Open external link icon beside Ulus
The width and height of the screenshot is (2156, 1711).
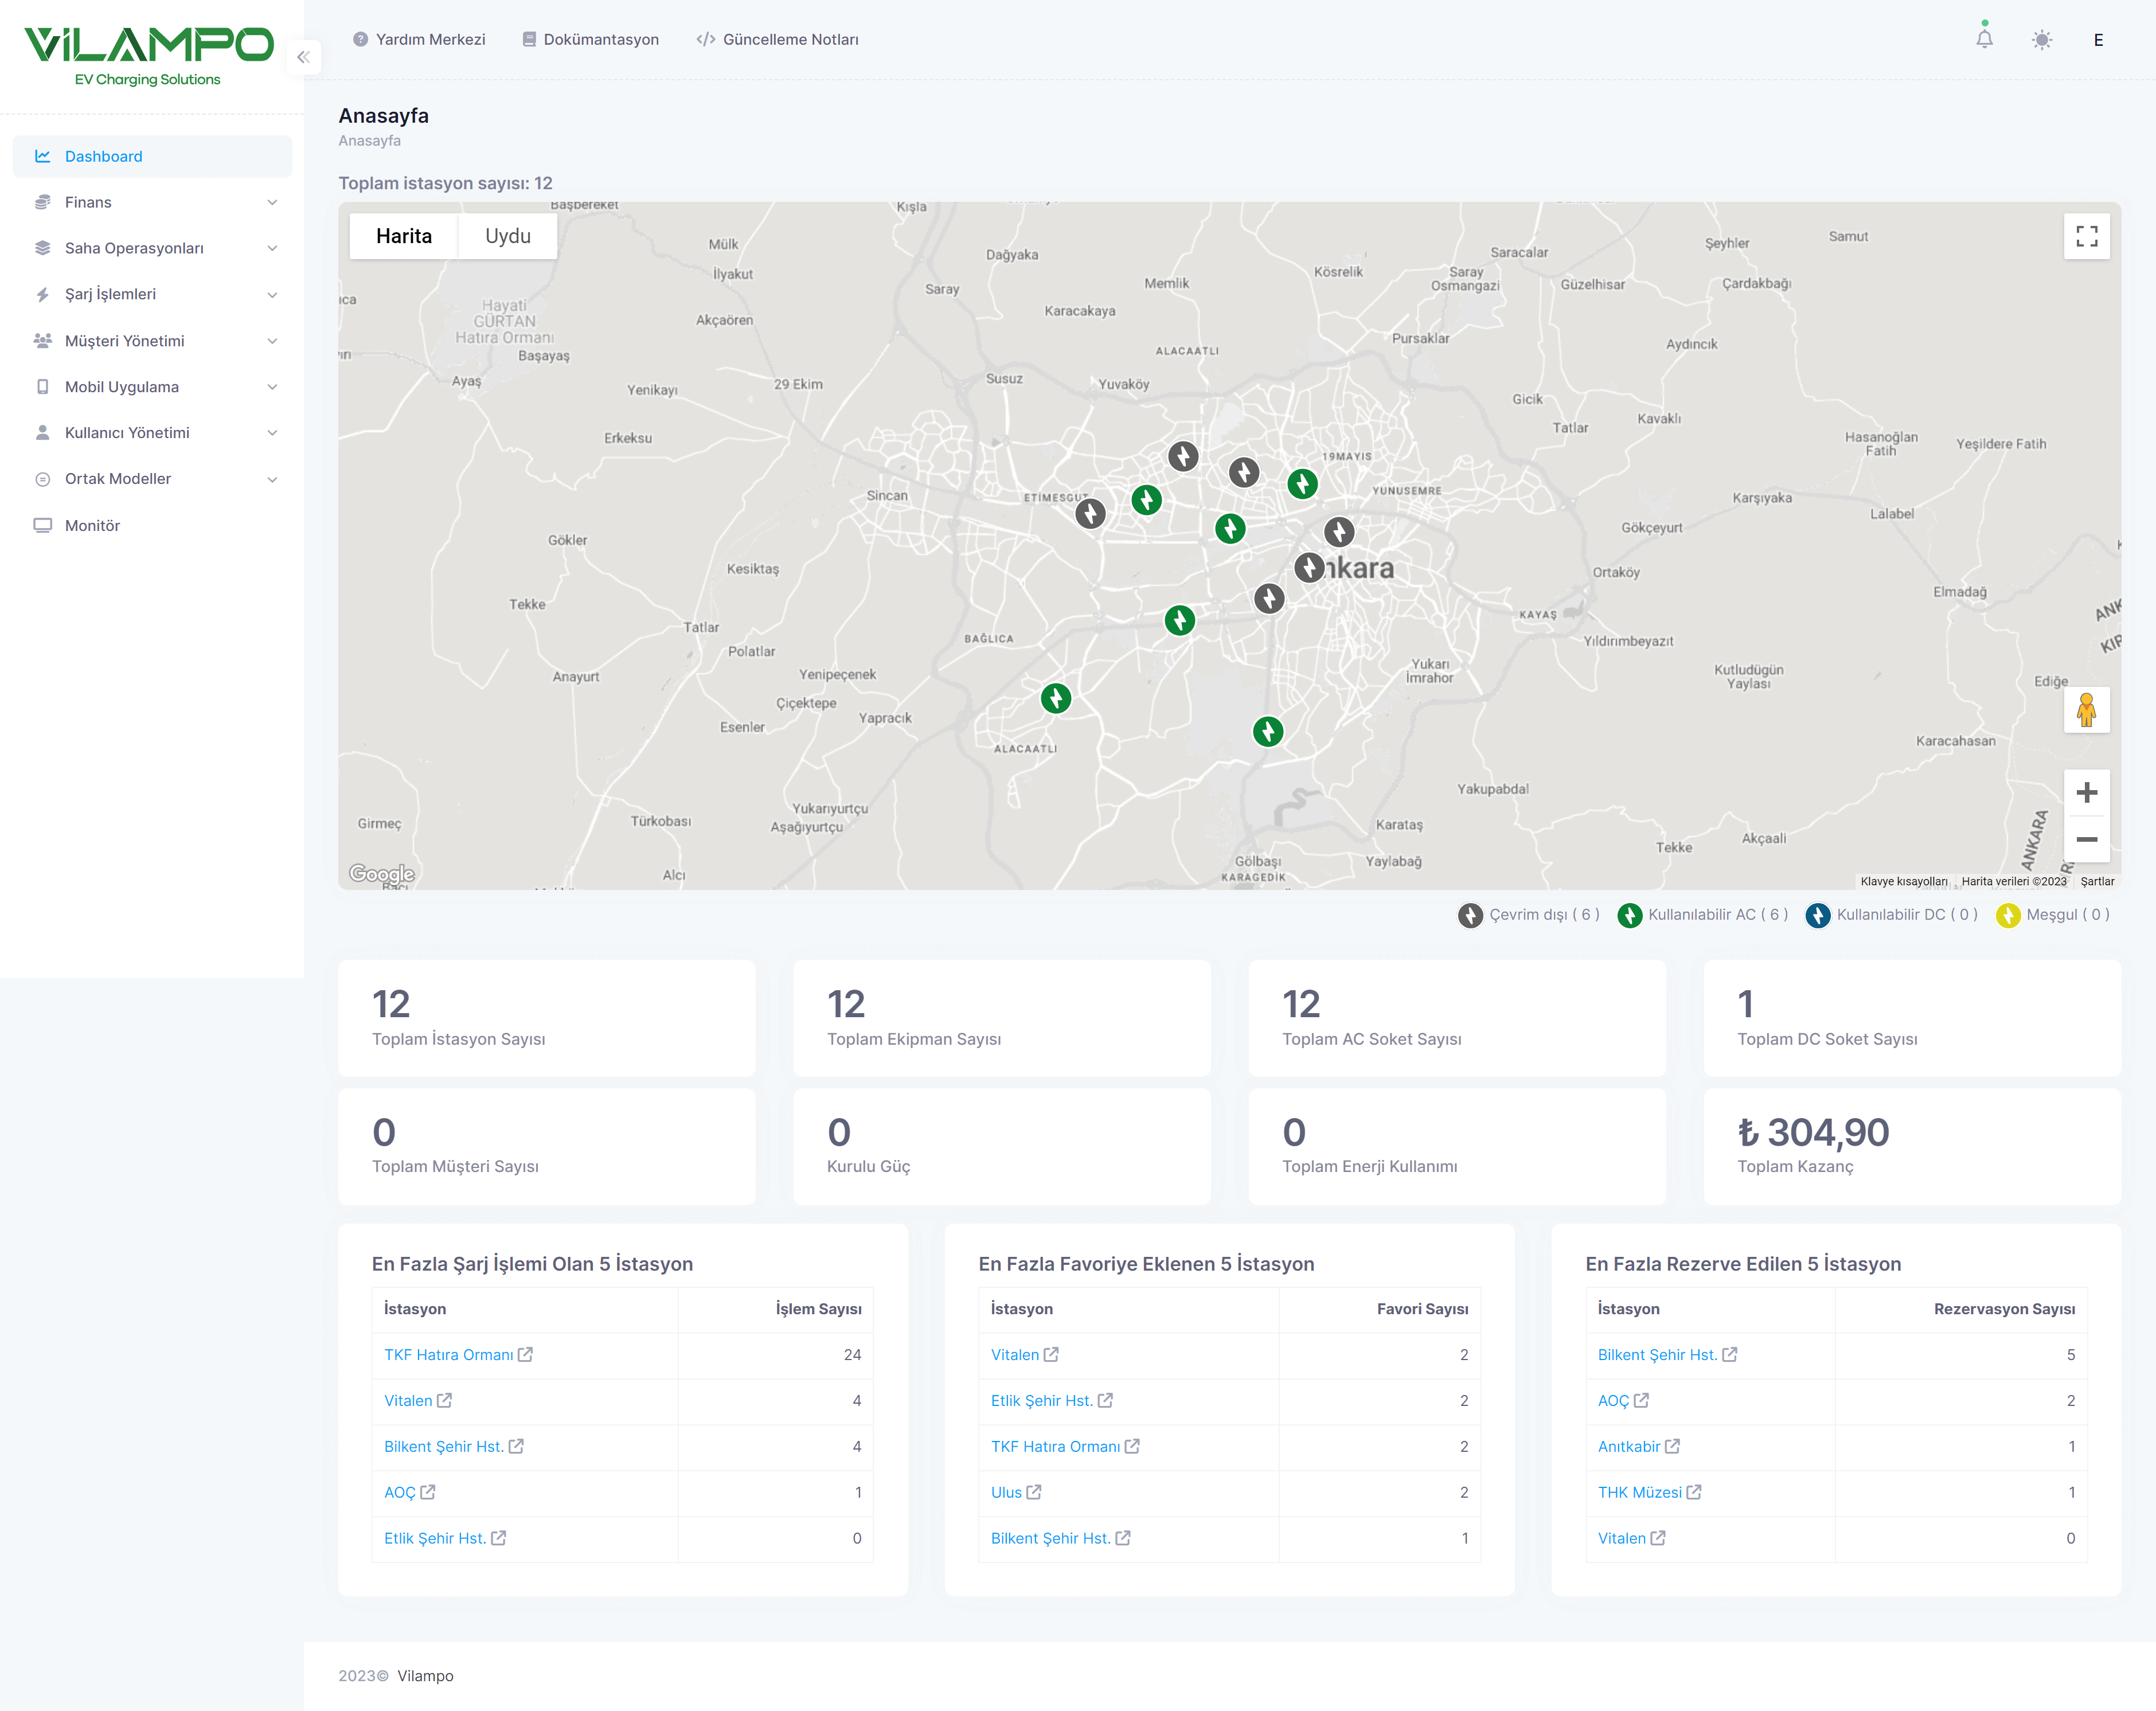click(1034, 1493)
